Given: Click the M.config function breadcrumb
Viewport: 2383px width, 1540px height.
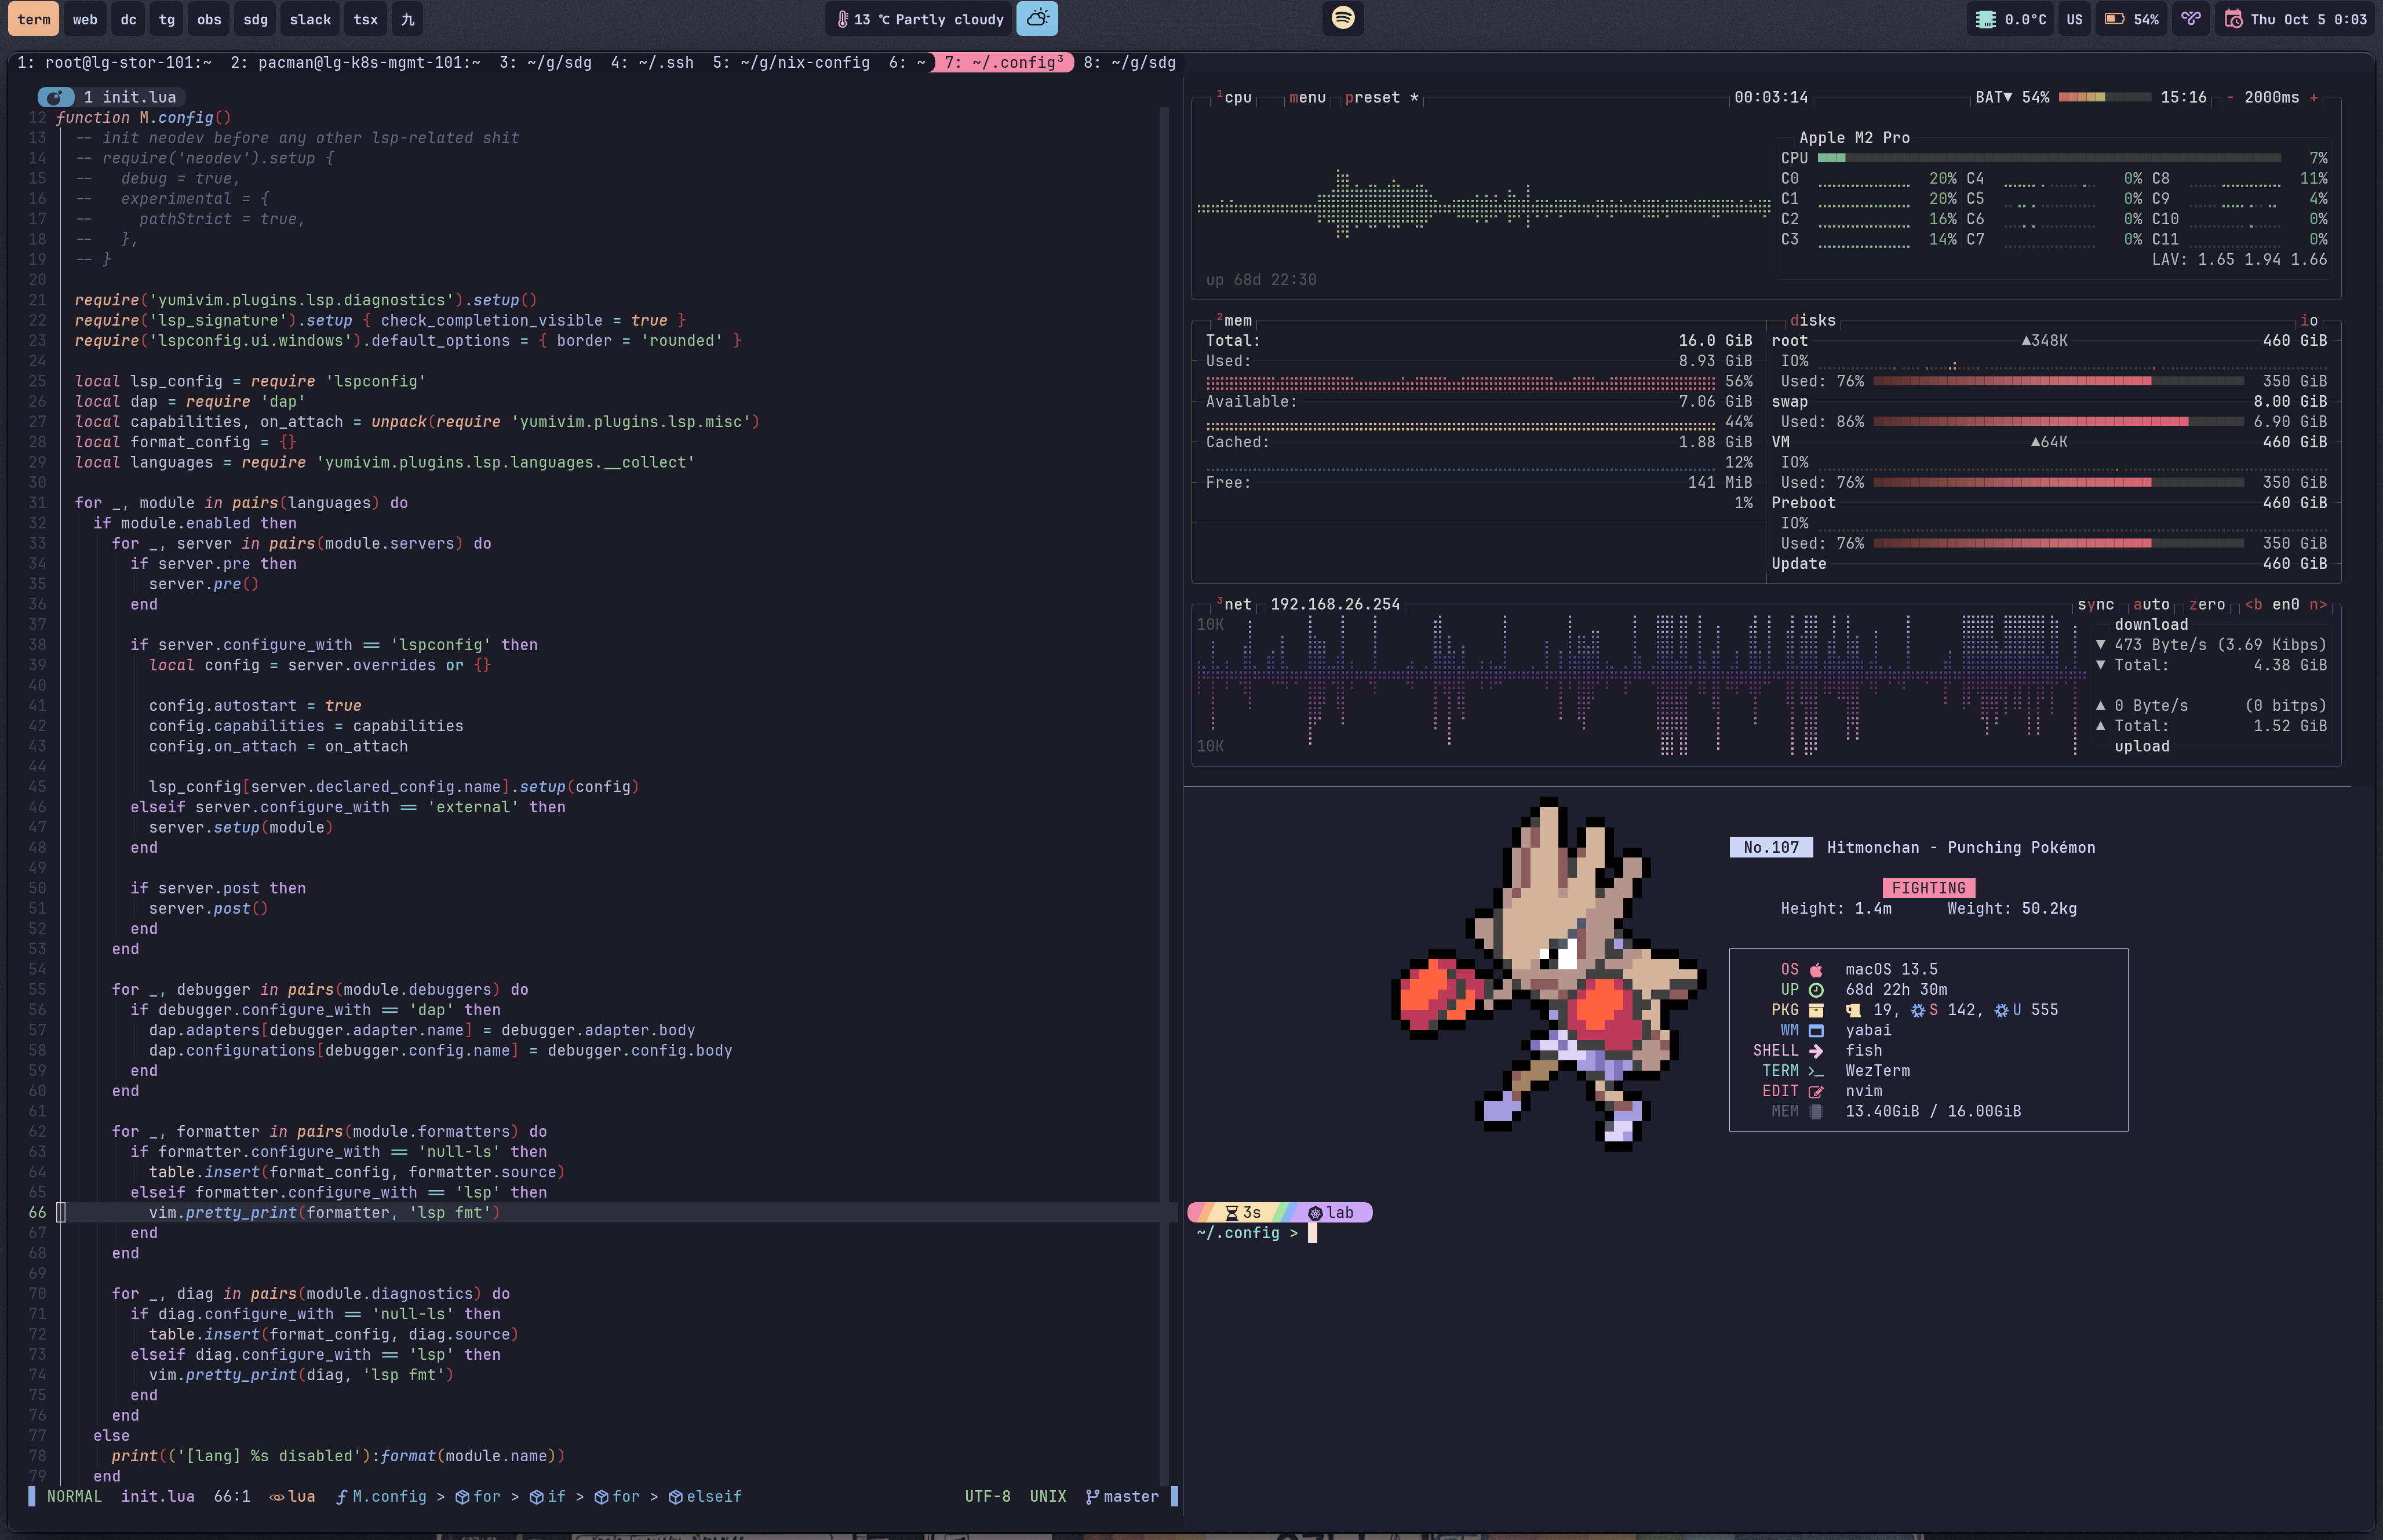Looking at the screenshot, I should pyautogui.click(x=381, y=1496).
